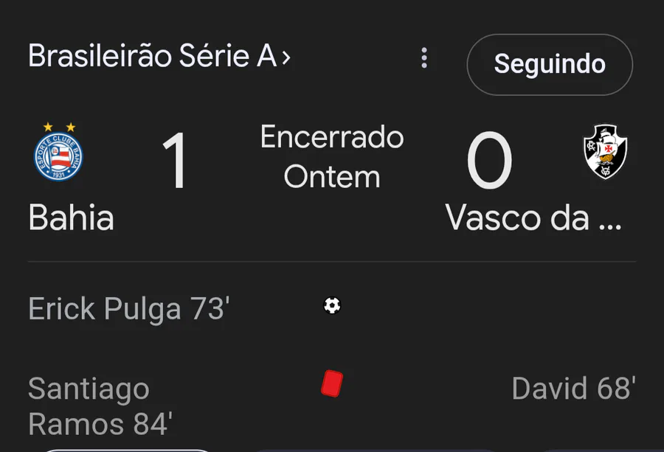Click the gold stars above Bahia crest
This screenshot has width=664, height=452.
click(x=58, y=127)
